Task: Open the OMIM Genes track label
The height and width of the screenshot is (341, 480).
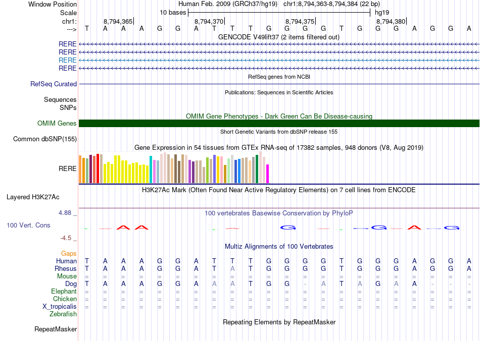Action: 57,124
